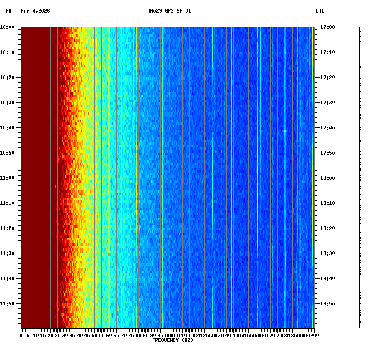Image resolution: width=378 pixels, height=362 pixels.
Task: Select the 100 Hz frequency tick label
Action: coord(167,336)
